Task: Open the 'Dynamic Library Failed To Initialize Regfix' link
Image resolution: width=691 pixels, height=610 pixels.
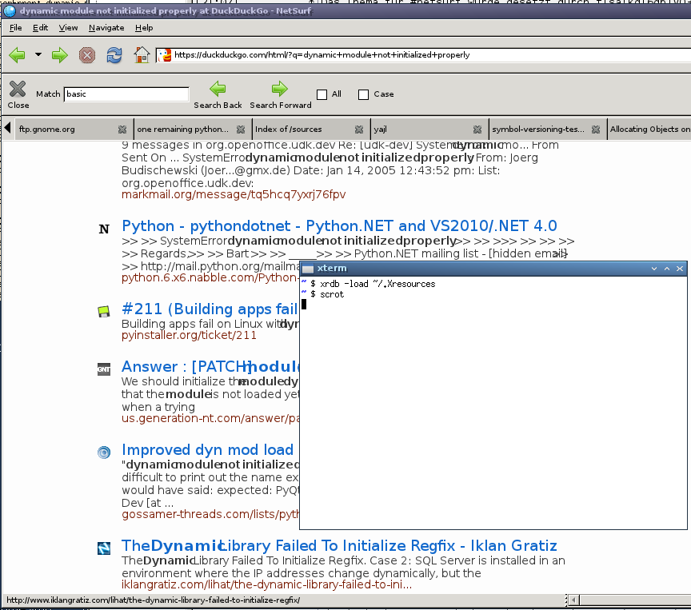Action: (x=339, y=546)
